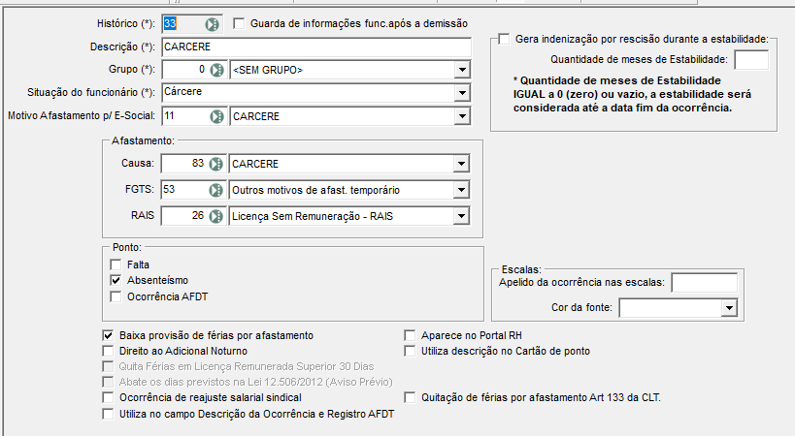Click disabled Abate os dias Lei 12.506/2012 checkbox

coord(108,382)
